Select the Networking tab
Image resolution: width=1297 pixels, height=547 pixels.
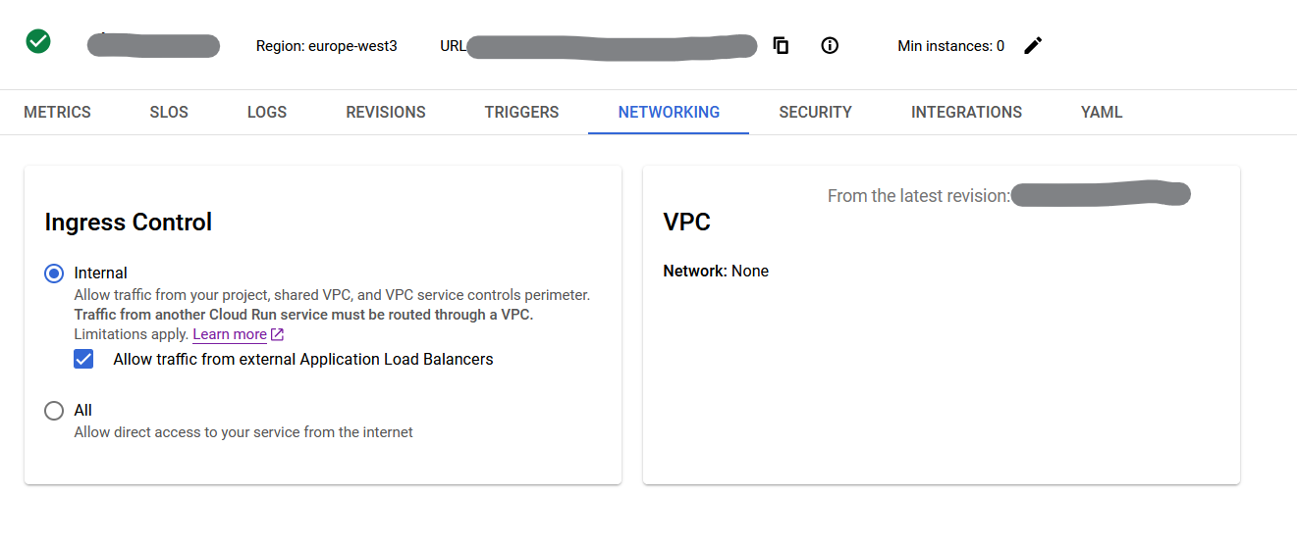coord(669,113)
